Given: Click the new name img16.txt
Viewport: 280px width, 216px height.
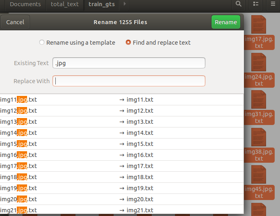Looking at the screenshot, I should click(x=140, y=155).
